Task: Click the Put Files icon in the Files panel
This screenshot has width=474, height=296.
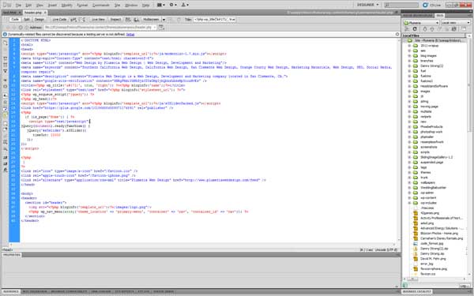Action: pyautogui.click(x=431, y=29)
